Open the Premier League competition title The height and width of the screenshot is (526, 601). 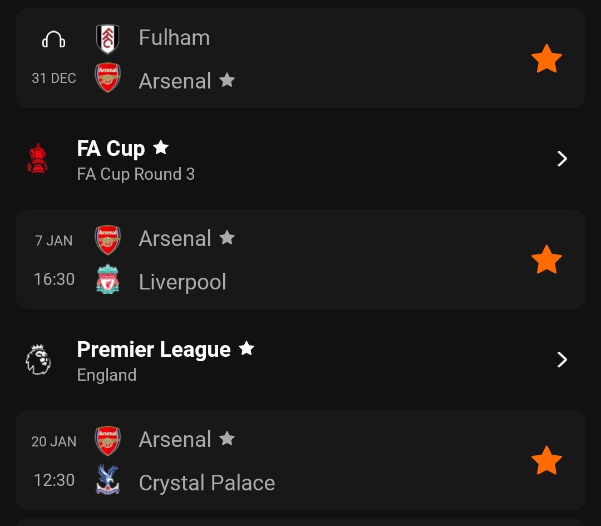(154, 349)
